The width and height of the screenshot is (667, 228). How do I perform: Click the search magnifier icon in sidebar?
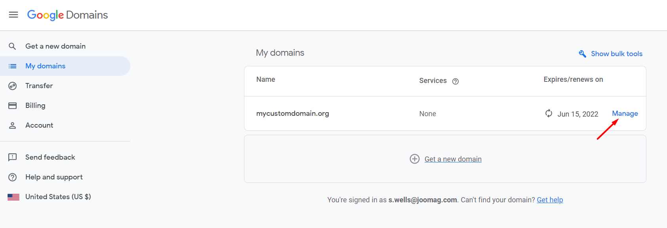[x=12, y=46]
